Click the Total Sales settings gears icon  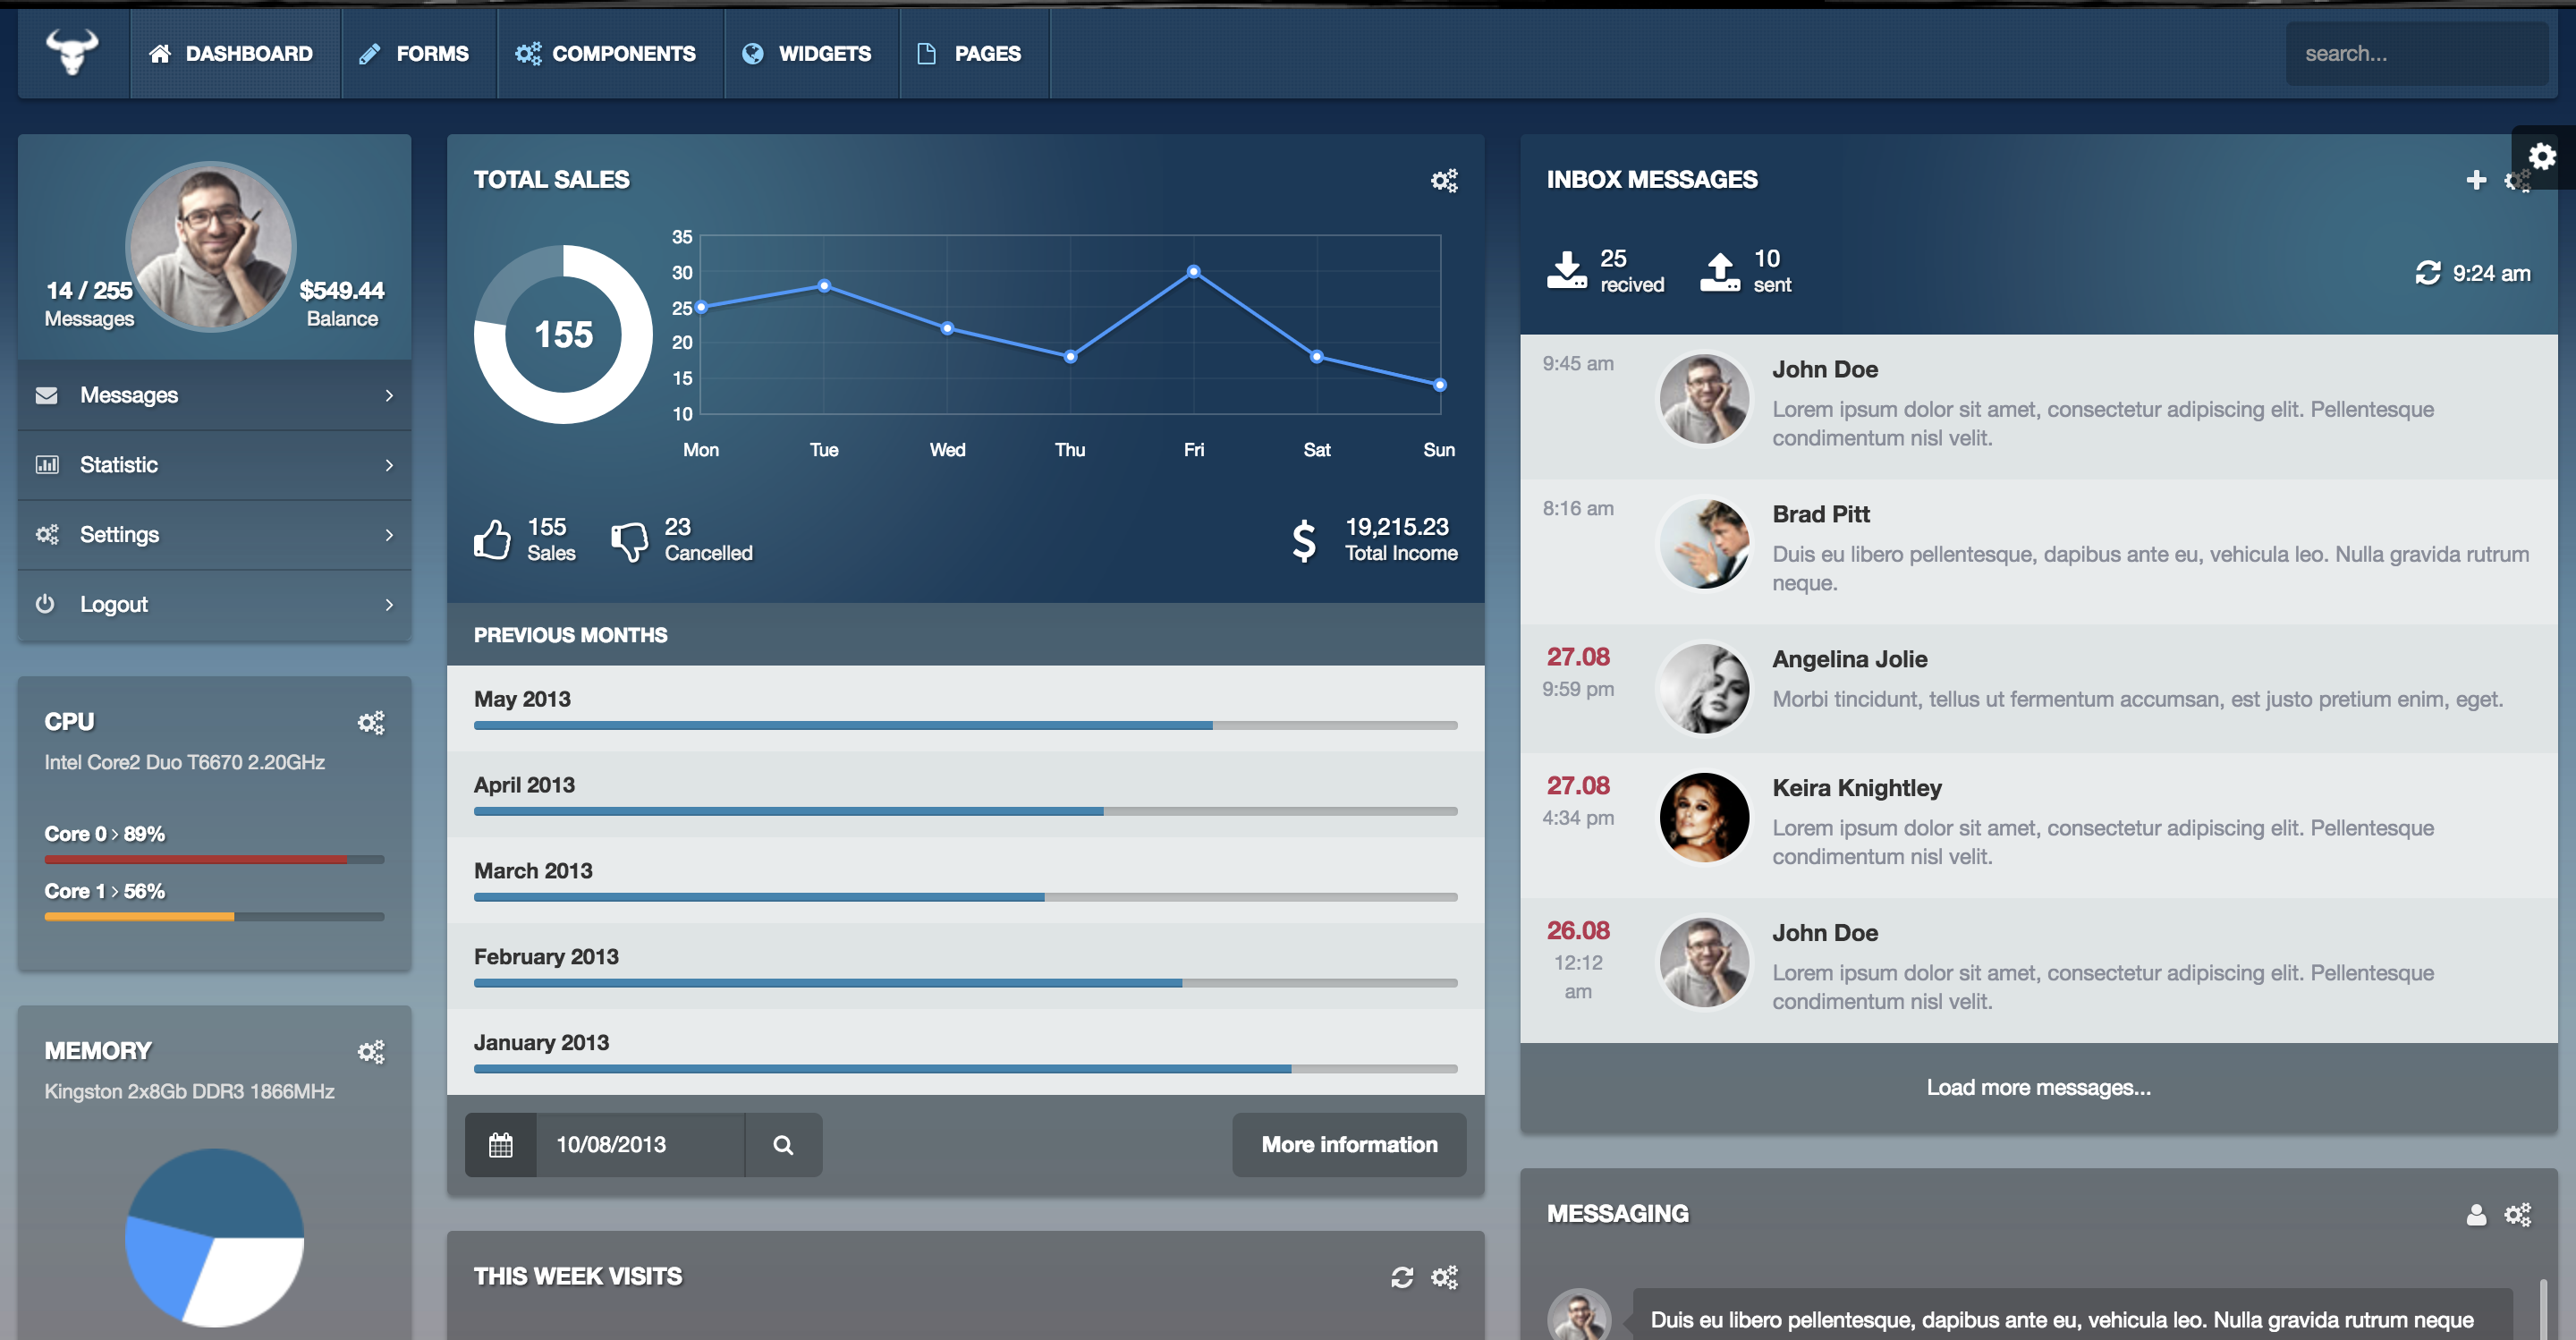click(x=1444, y=180)
